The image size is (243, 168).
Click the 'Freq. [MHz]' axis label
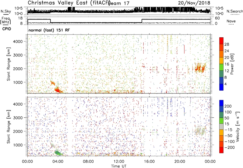[x=5, y=20]
